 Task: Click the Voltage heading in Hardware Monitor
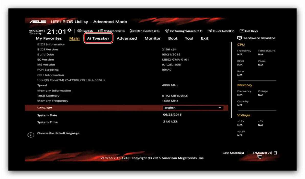pyautogui.click(x=244, y=115)
